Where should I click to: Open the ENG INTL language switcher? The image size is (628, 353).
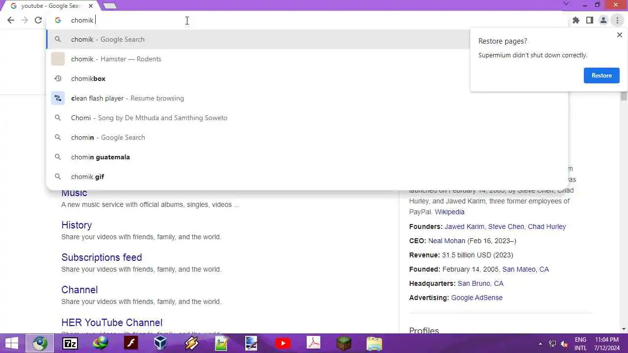(x=580, y=344)
